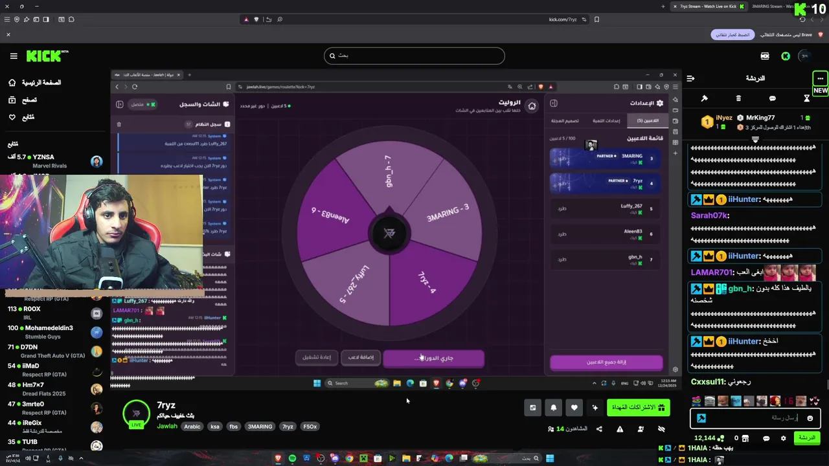Image resolution: width=829 pixels, height=466 pixels.
Task: Select the F5Ox tag under stream
Action: (310, 427)
